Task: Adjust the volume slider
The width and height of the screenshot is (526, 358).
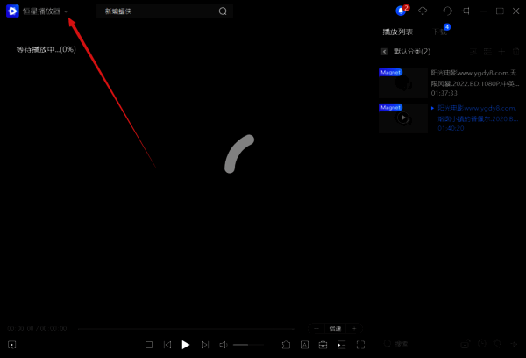Action: coord(247,345)
